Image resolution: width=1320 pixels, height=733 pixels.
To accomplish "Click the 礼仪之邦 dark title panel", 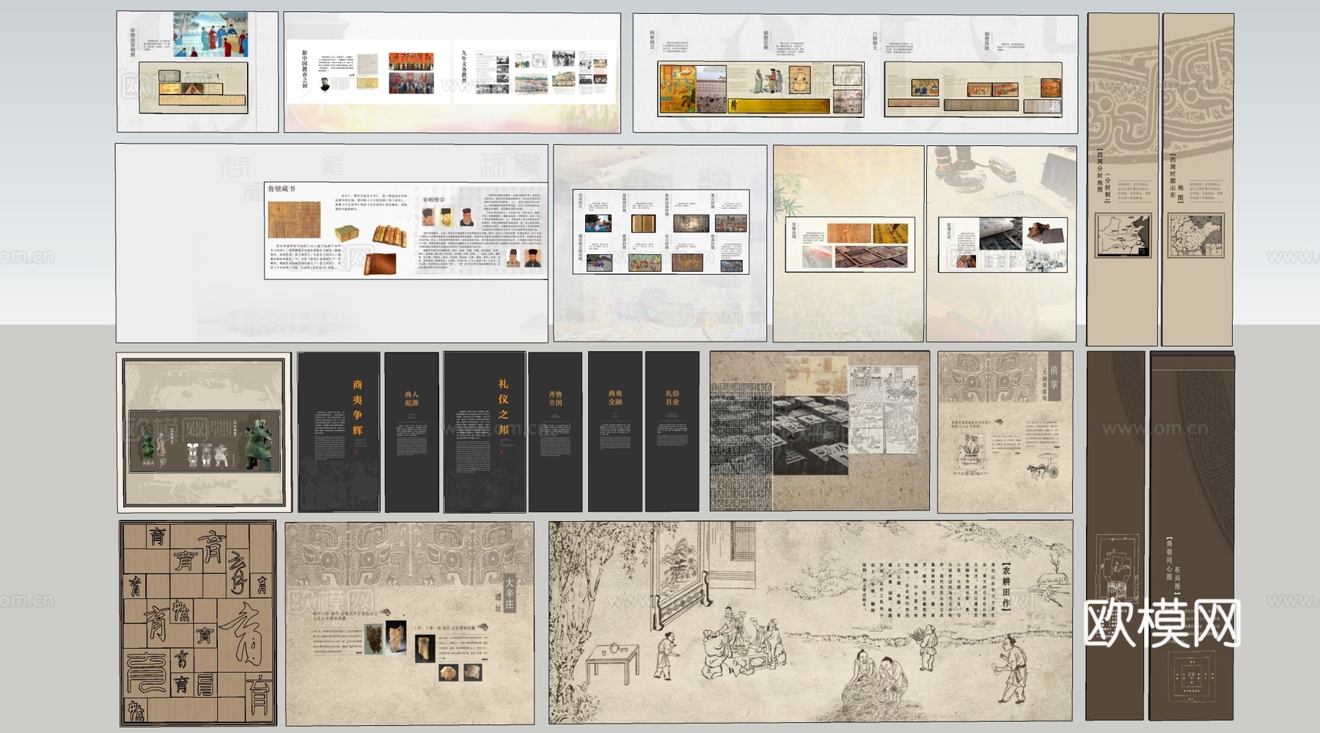I will point(484,432).
